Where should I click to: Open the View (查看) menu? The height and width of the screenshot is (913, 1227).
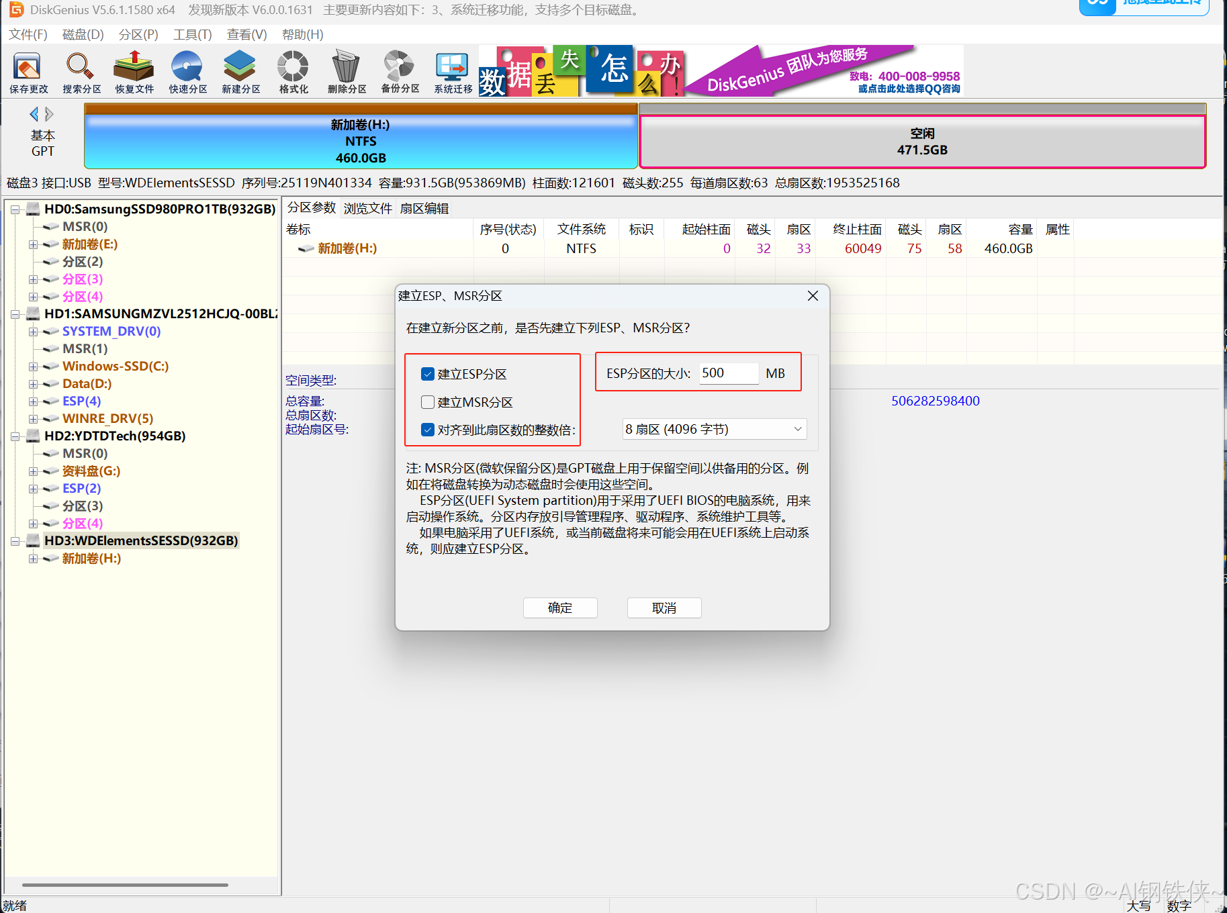[x=246, y=34]
